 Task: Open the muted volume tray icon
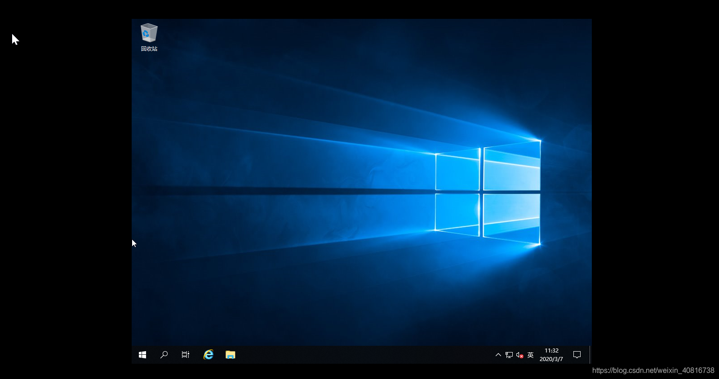(520, 355)
